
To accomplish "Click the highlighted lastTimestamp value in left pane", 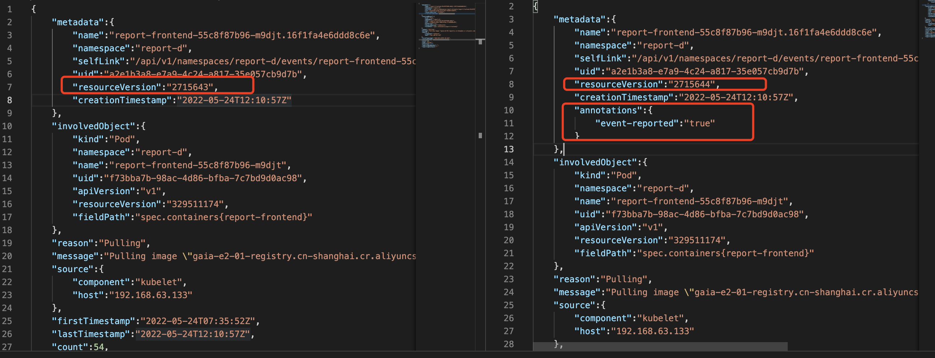I will point(192,334).
